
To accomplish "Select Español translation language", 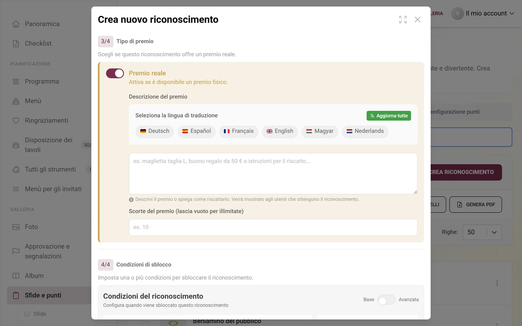I will point(196,131).
